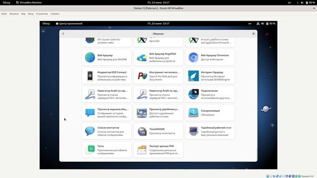Open the host VirtualBox Machine app menu

click(29, 2)
